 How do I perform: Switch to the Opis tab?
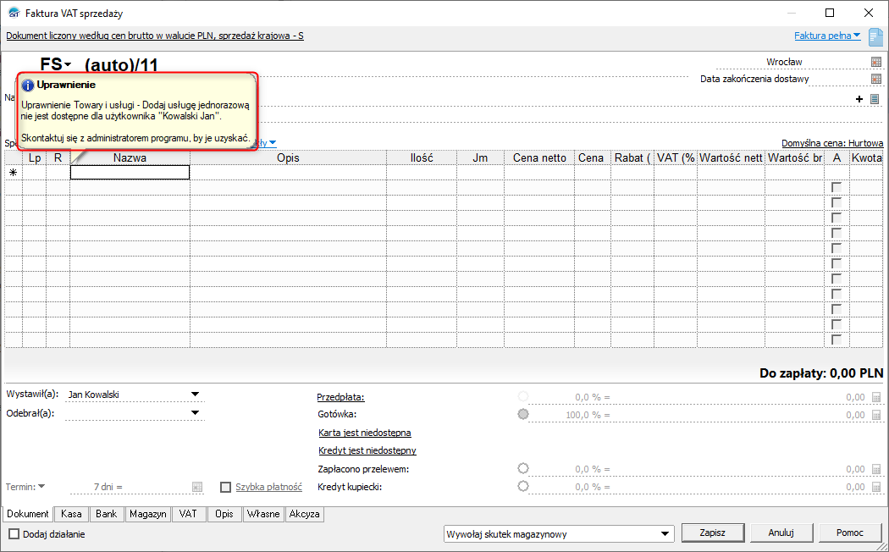pos(224,513)
